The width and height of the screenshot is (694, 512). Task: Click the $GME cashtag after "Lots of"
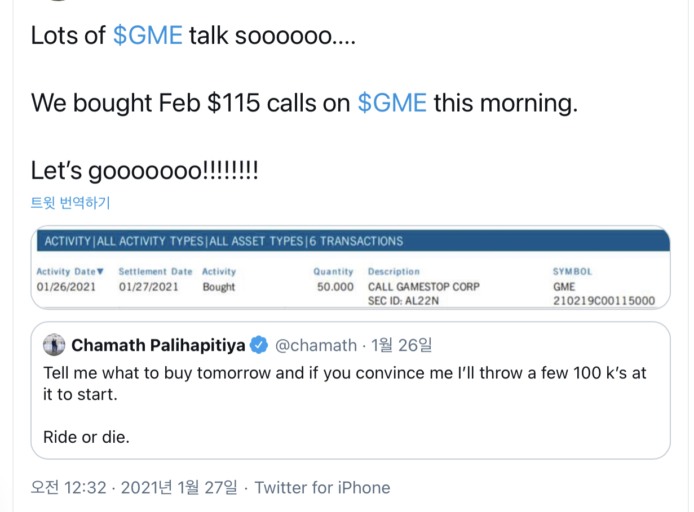pos(148,36)
